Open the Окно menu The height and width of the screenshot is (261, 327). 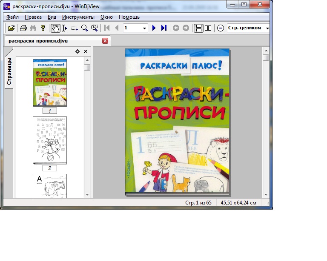pos(106,17)
